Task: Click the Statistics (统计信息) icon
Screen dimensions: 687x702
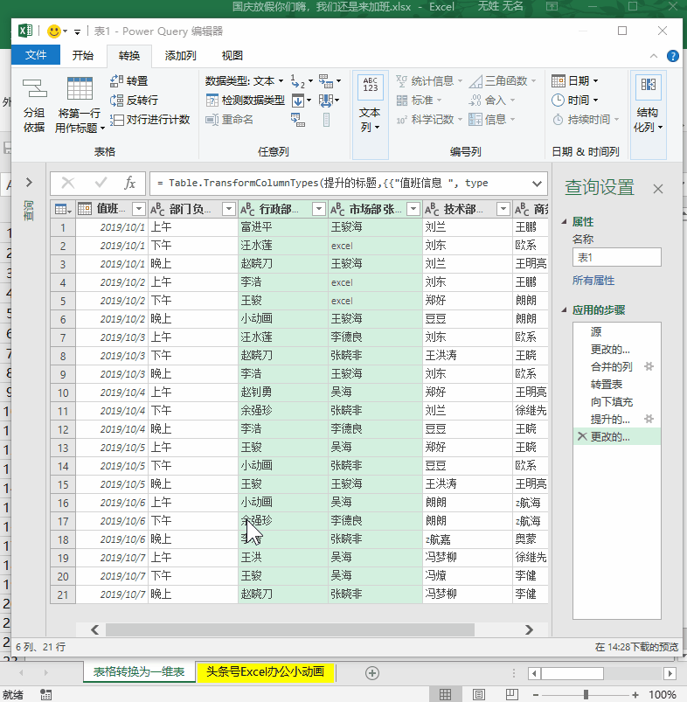Action: (401, 81)
